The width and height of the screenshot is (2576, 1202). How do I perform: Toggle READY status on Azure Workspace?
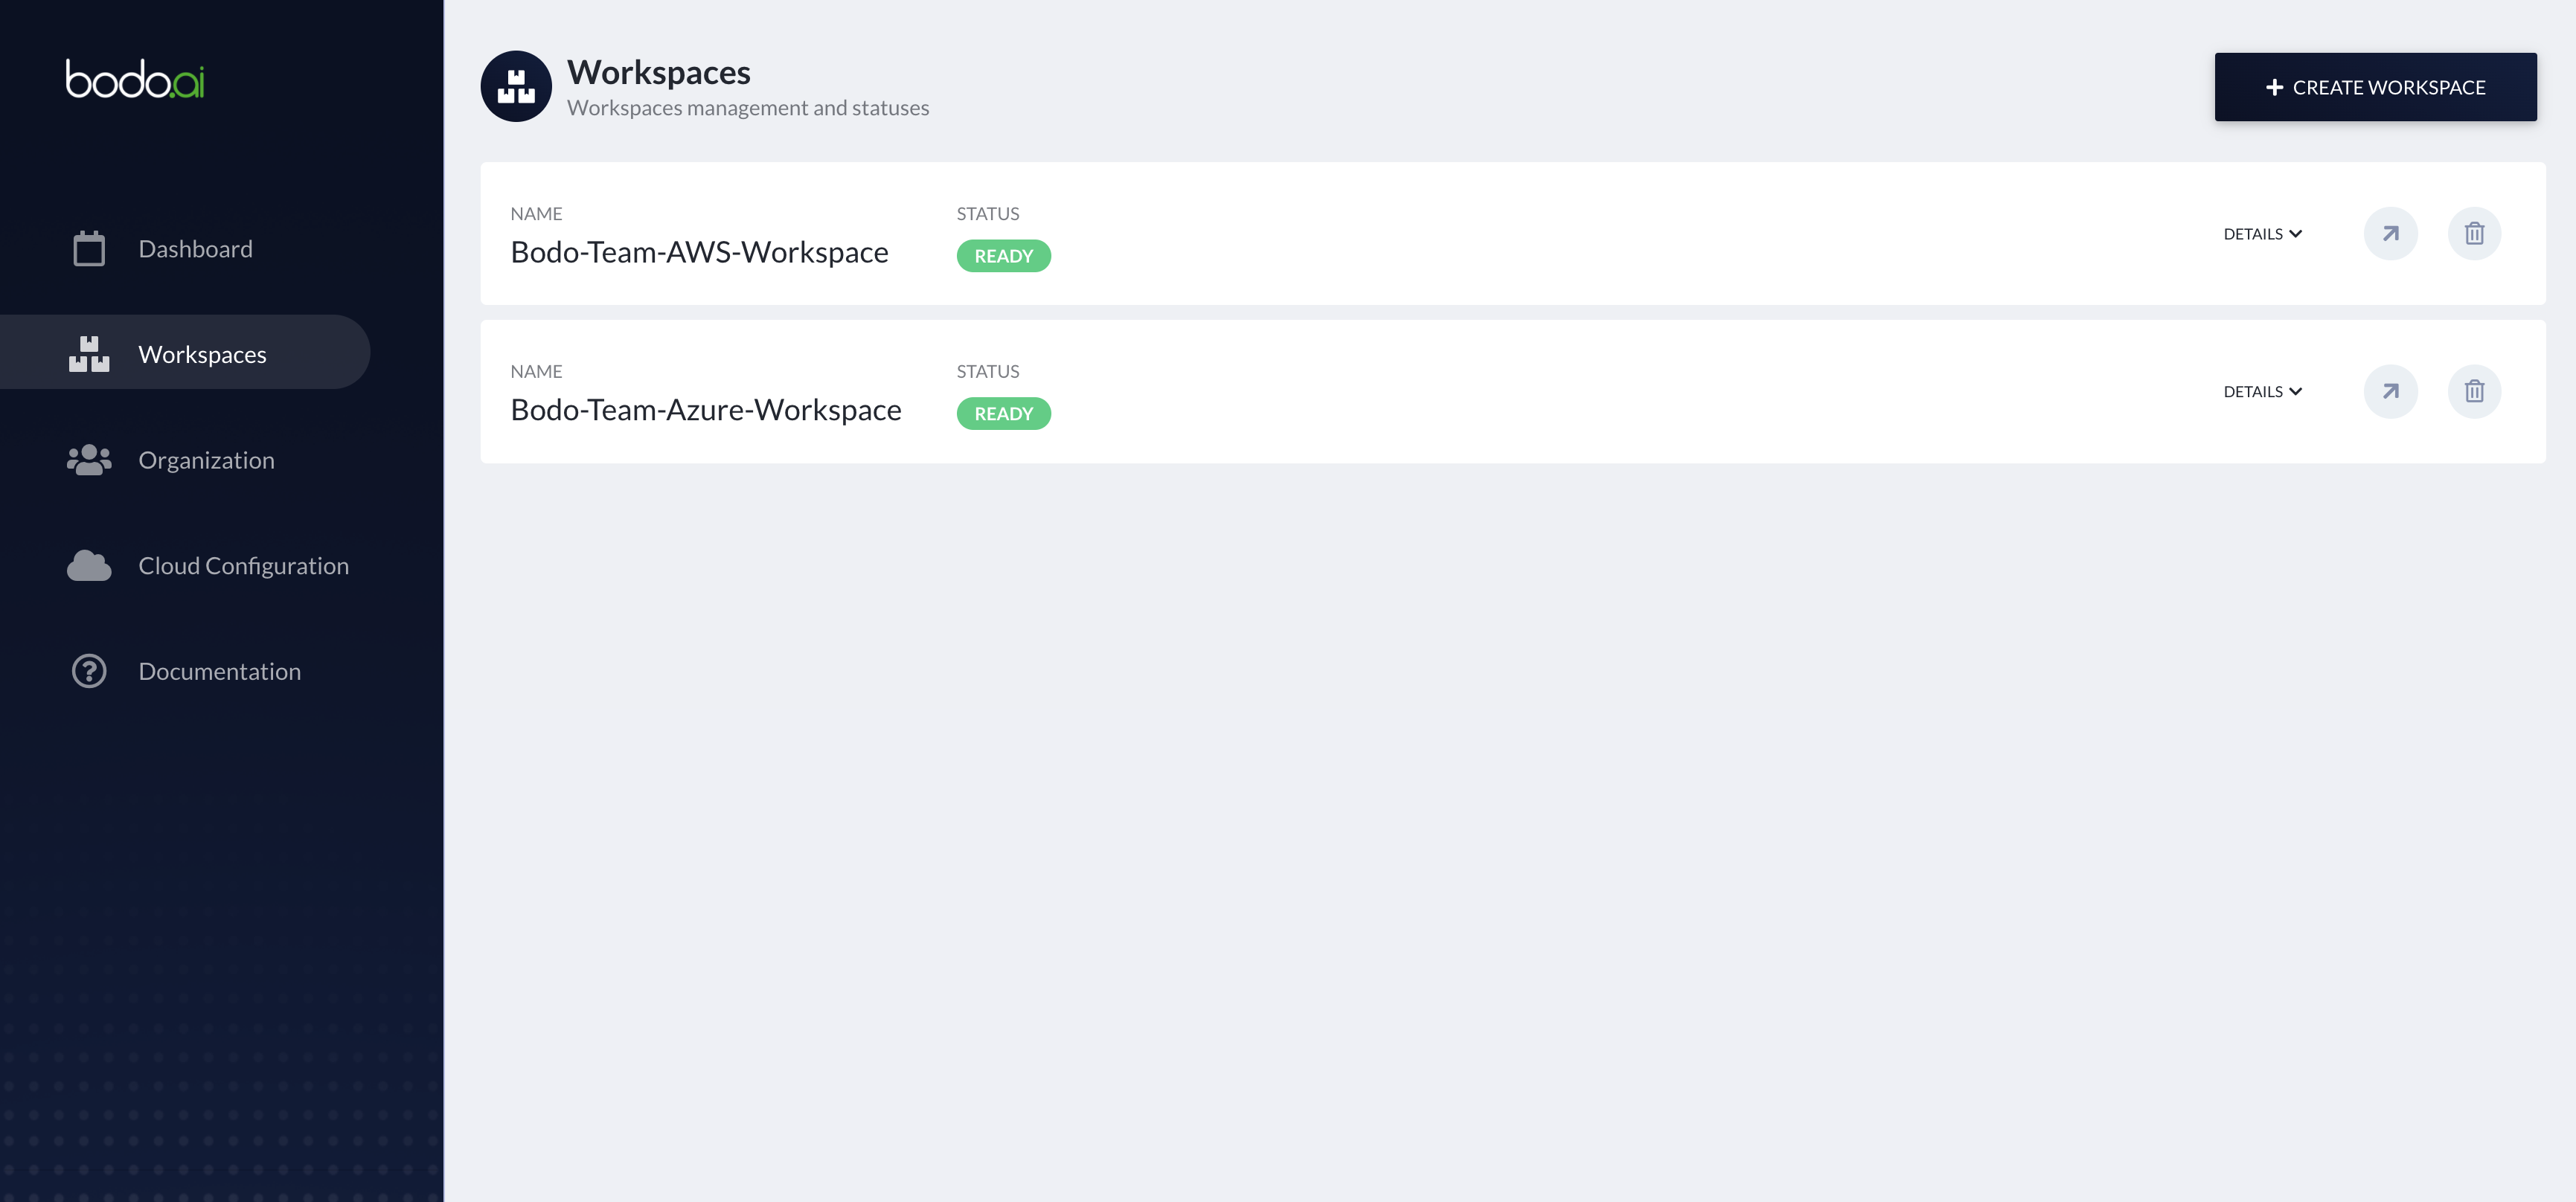tap(1002, 412)
